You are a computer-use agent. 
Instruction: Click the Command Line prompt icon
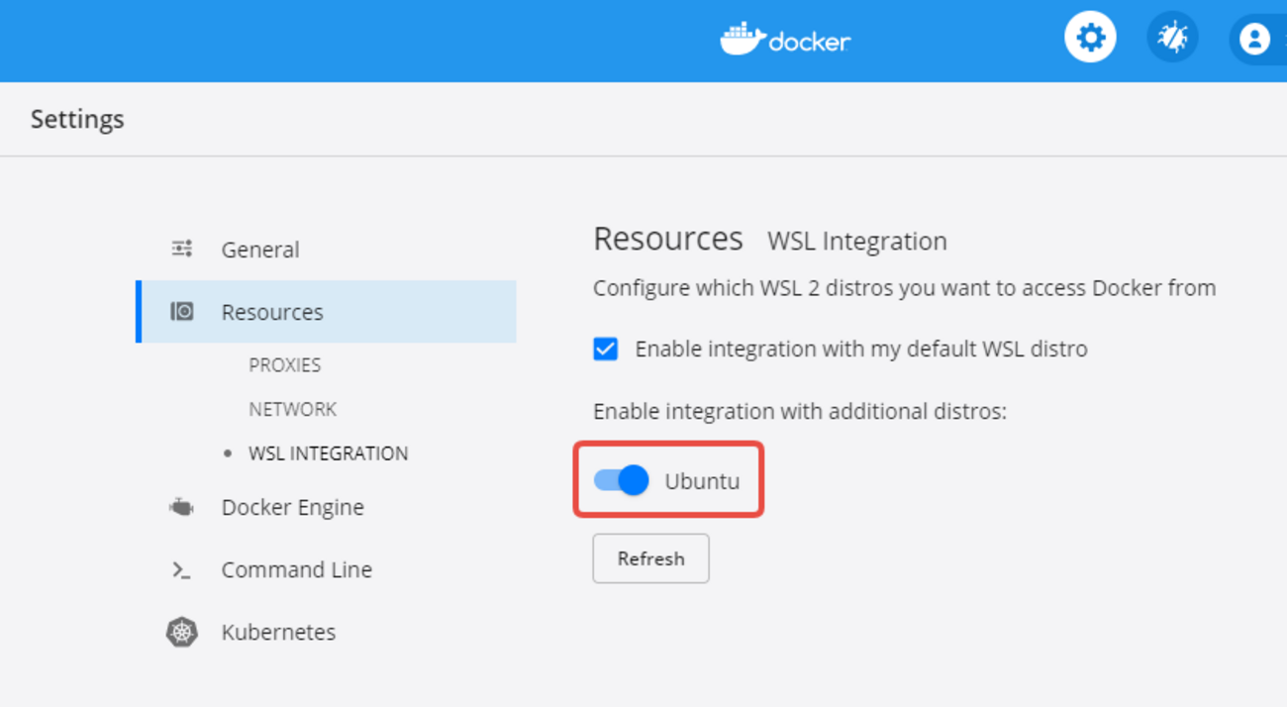pyautogui.click(x=182, y=569)
